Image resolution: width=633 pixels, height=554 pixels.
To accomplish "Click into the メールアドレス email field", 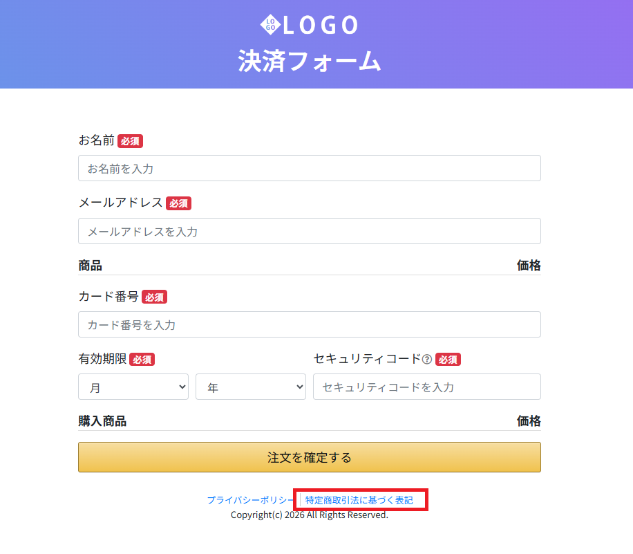I will (x=309, y=231).
